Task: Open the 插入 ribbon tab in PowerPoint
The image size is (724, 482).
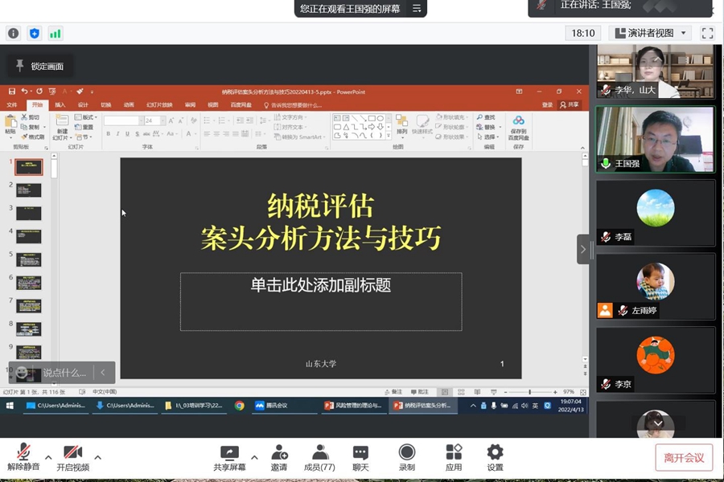Action: click(x=60, y=104)
